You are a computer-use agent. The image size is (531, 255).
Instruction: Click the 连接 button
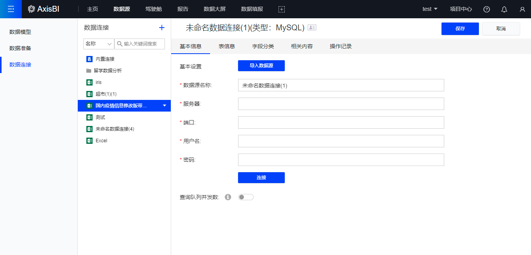point(261,178)
